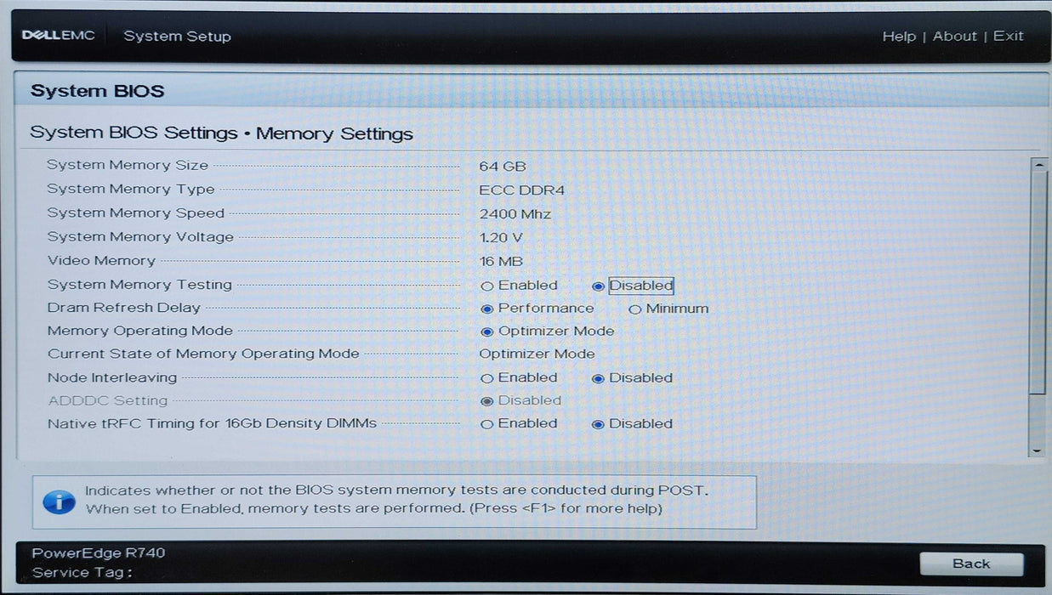Select Disabled for System Memory Testing
Image resolution: width=1052 pixels, height=595 pixels.
598,286
